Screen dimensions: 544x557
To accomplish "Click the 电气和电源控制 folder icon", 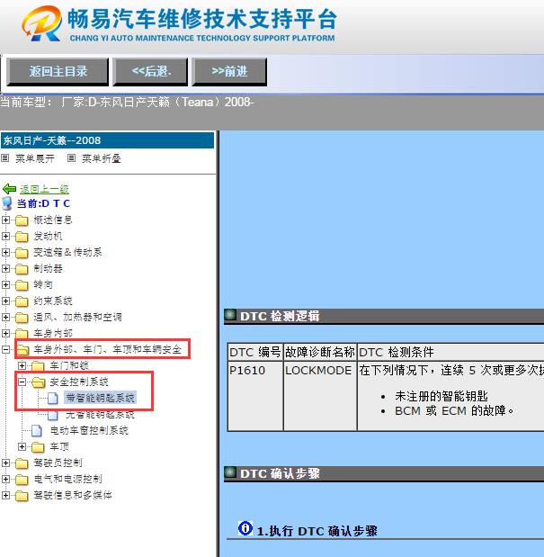I will [22, 480].
